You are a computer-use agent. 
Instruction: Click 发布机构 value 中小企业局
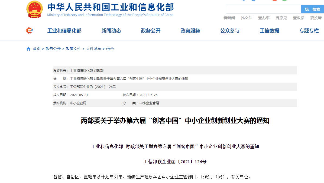(78, 103)
